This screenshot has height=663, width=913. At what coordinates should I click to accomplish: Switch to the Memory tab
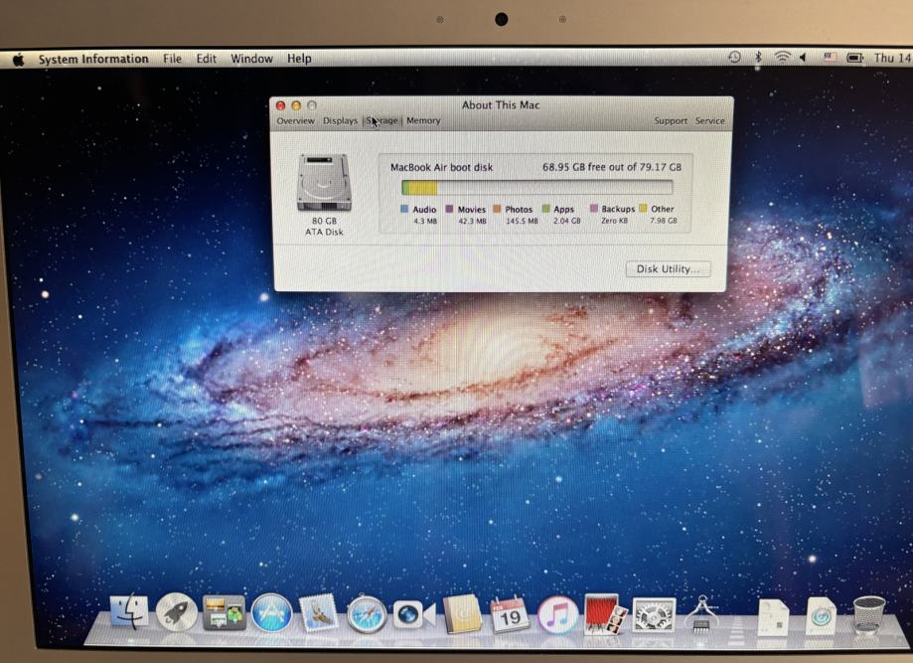click(x=423, y=120)
